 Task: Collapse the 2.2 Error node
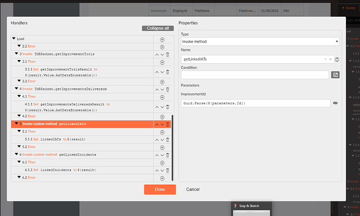tap(19, 46)
